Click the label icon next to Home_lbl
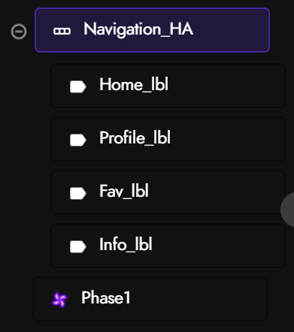 coord(78,86)
